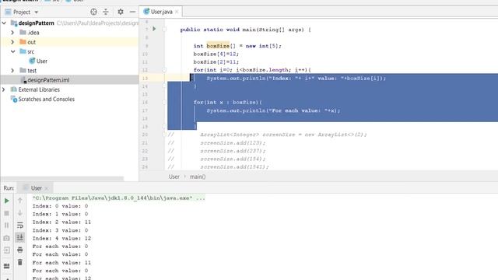The image size is (498, 280).
Task: Click the fold marker on the first for loop
Action: point(164,70)
